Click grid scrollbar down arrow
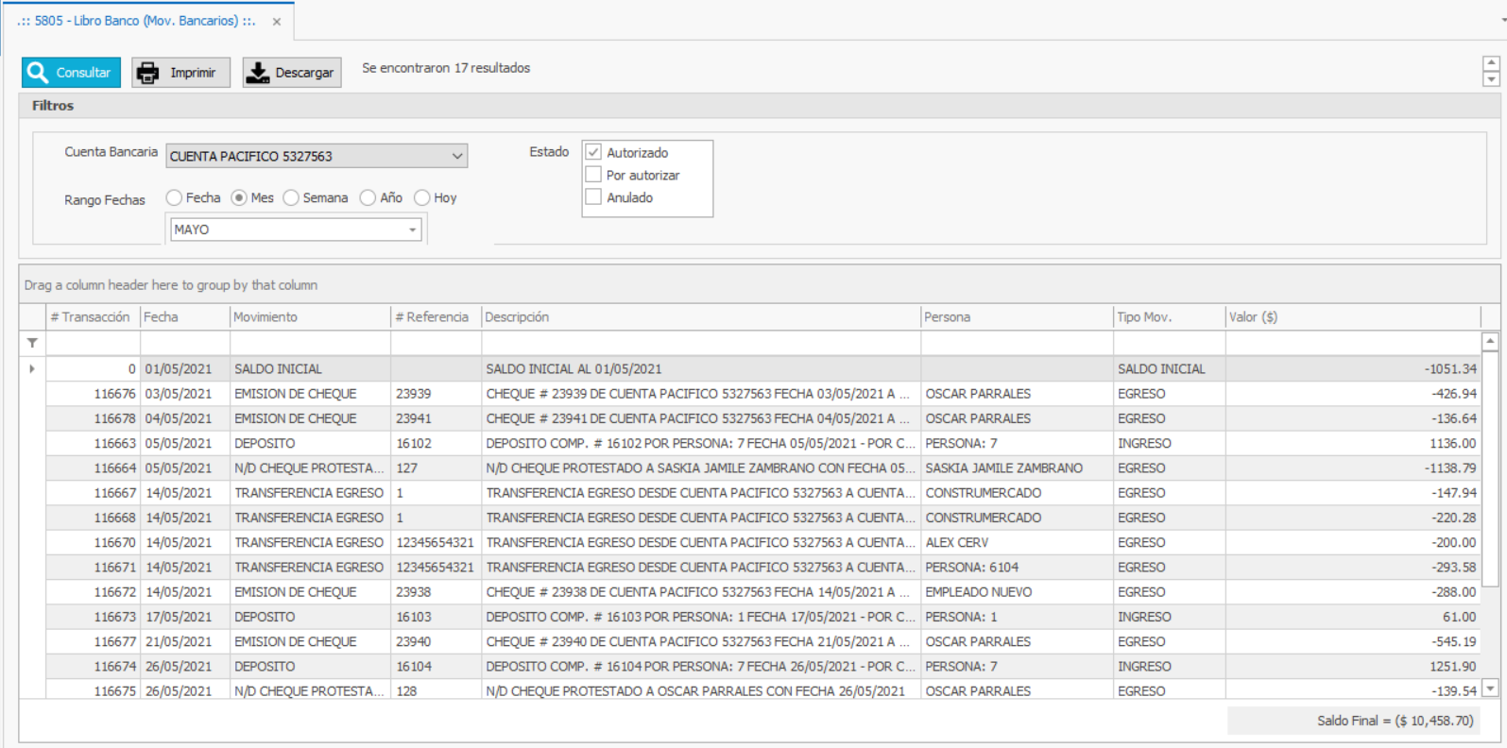Viewport: 1507px width, 748px height. tap(1490, 688)
